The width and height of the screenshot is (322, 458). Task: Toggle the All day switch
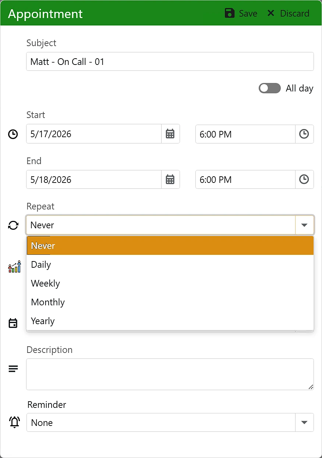(270, 88)
